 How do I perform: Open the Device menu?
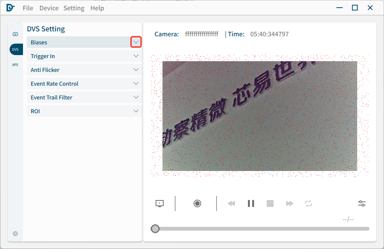(x=49, y=8)
